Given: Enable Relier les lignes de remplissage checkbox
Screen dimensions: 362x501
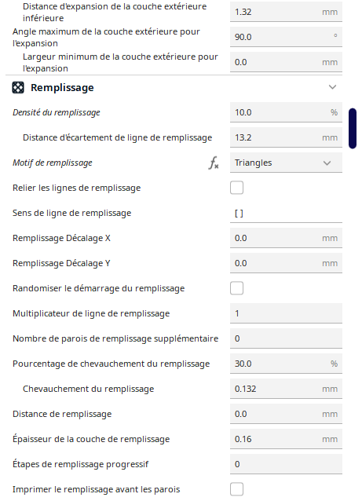Looking at the screenshot, I should click(237, 188).
